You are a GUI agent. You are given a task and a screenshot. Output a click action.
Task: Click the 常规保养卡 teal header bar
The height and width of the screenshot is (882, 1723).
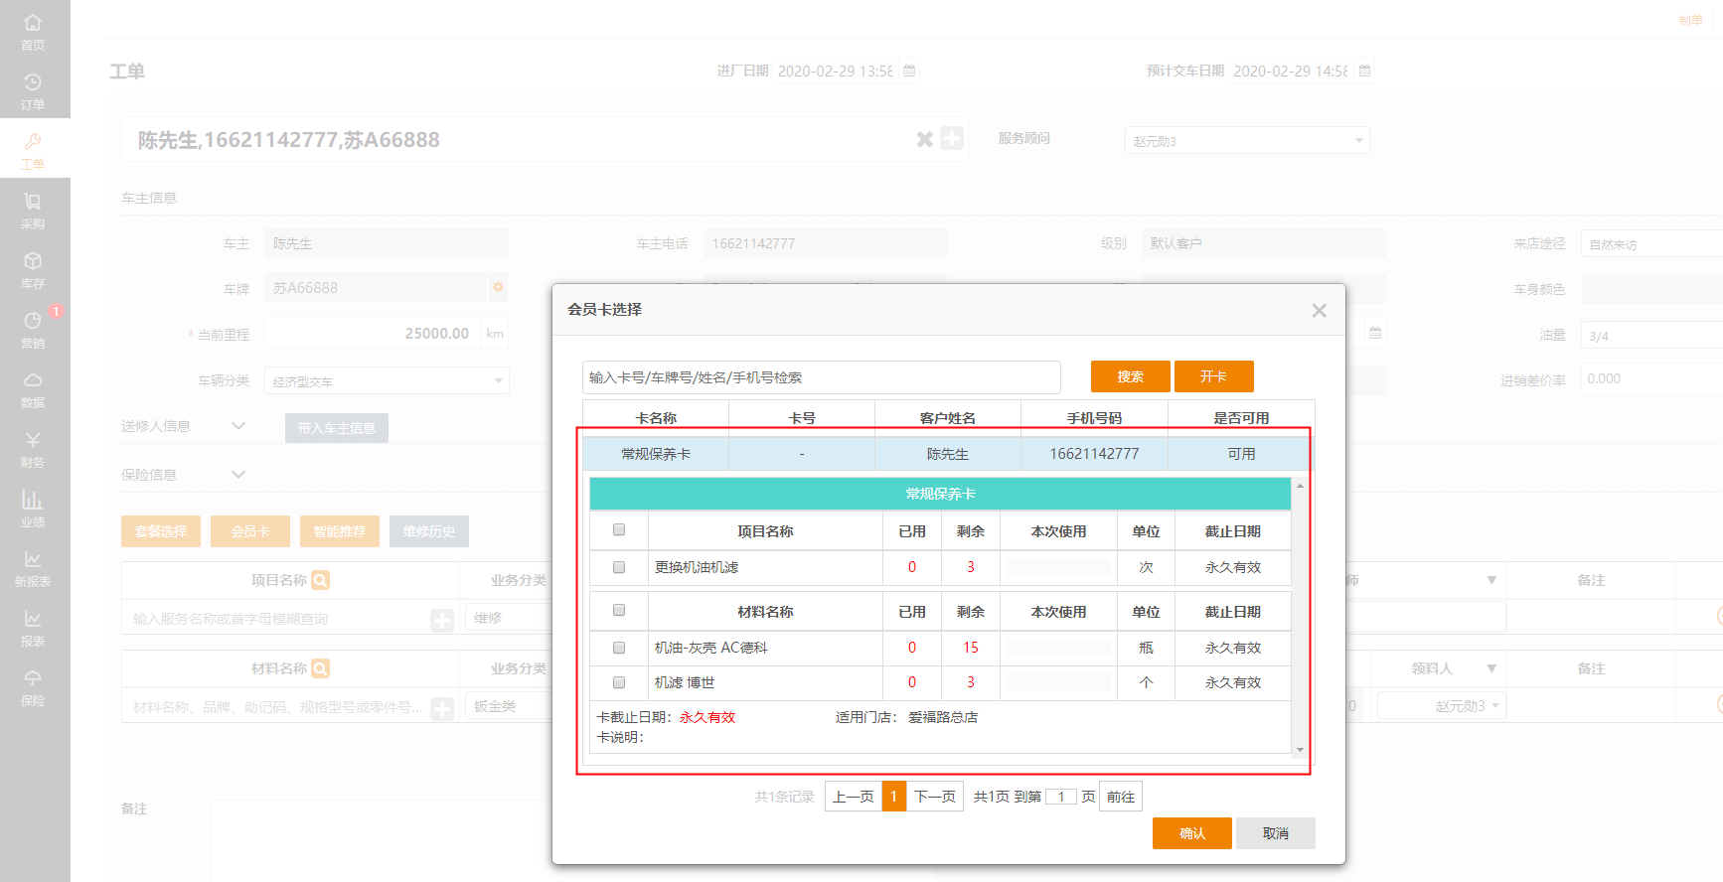[x=940, y=494]
